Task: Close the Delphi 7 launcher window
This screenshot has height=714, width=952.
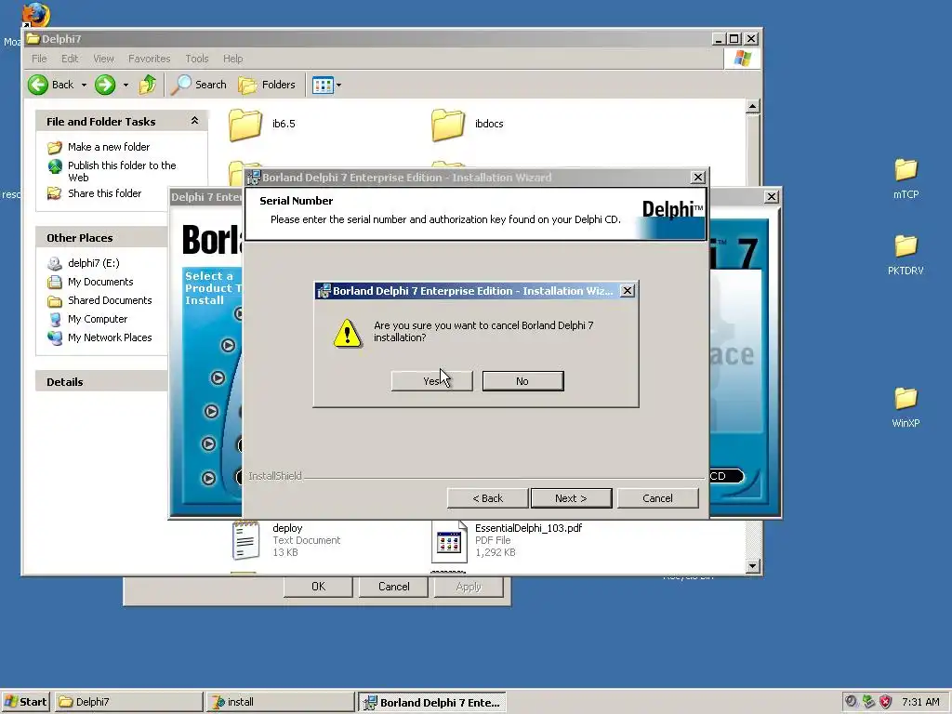Action: [771, 197]
